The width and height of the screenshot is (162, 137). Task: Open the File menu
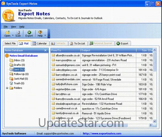tap(6, 27)
